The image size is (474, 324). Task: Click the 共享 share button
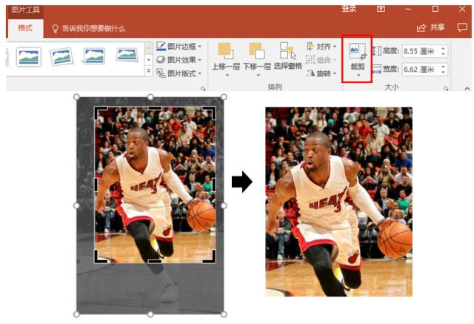[431, 28]
